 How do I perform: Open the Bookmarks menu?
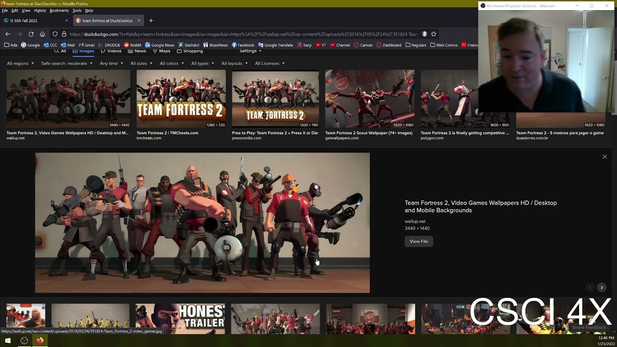point(59,11)
